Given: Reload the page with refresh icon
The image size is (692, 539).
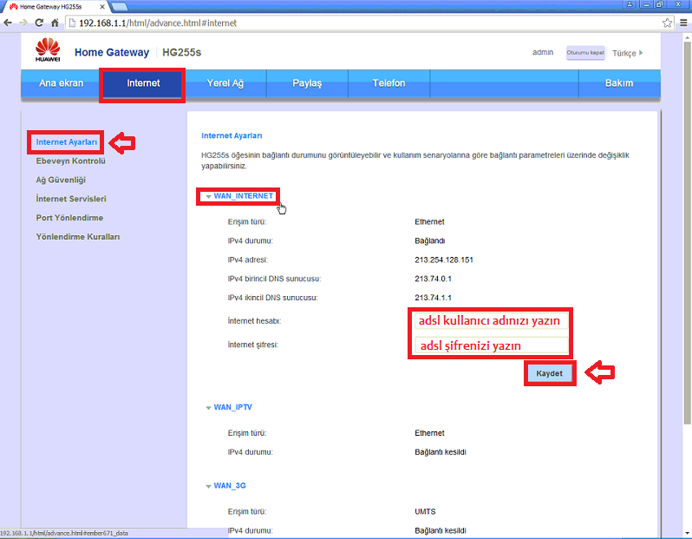Looking at the screenshot, I should (x=39, y=23).
